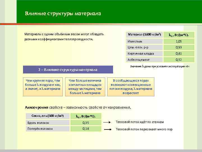The width and height of the screenshot is (202, 152).
Task: Click the value 0,52 in the table
Action: click(x=179, y=60)
